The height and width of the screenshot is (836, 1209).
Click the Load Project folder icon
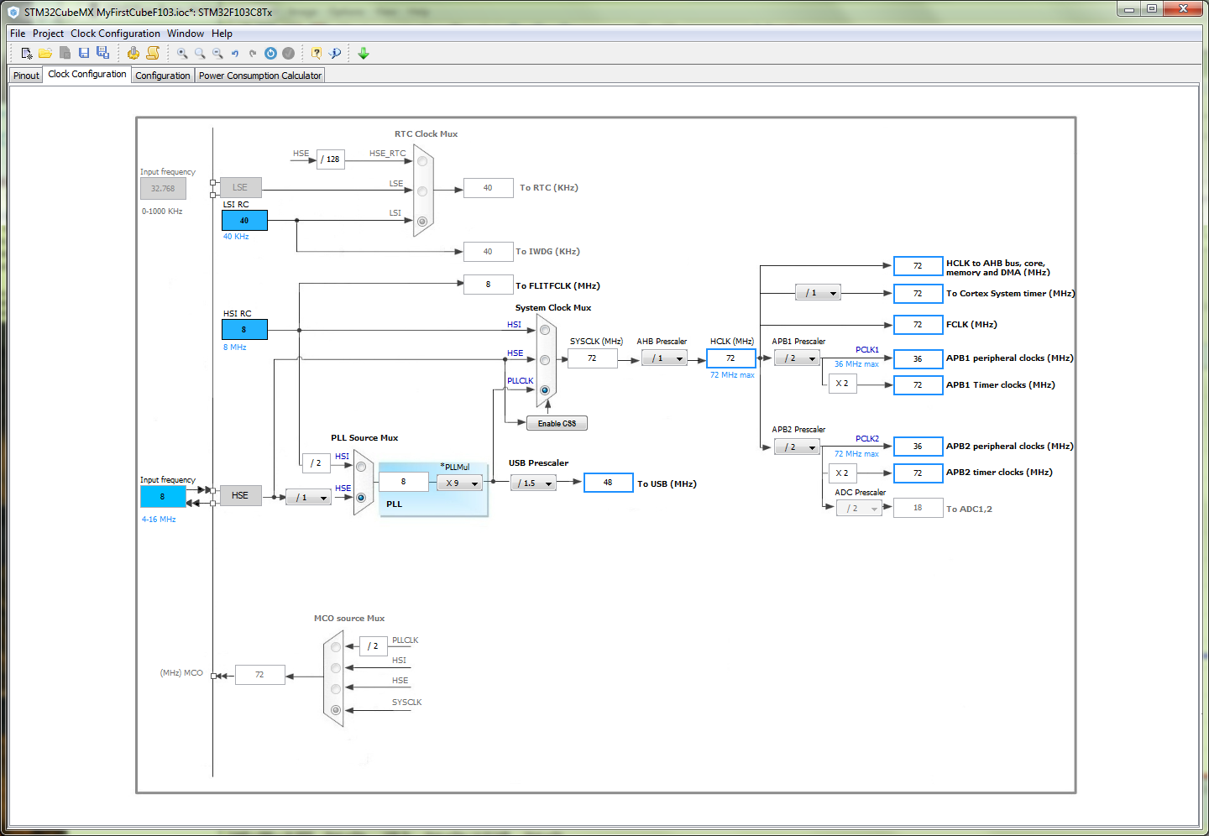[x=45, y=53]
